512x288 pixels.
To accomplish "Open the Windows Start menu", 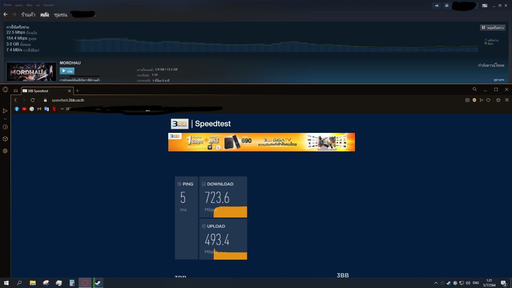I will coord(6,283).
